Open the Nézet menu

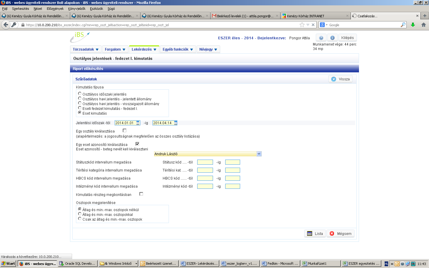(x=38, y=9)
